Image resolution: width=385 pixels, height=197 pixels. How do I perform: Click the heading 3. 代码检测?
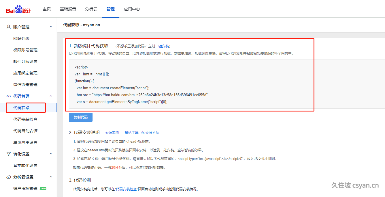click(80, 180)
